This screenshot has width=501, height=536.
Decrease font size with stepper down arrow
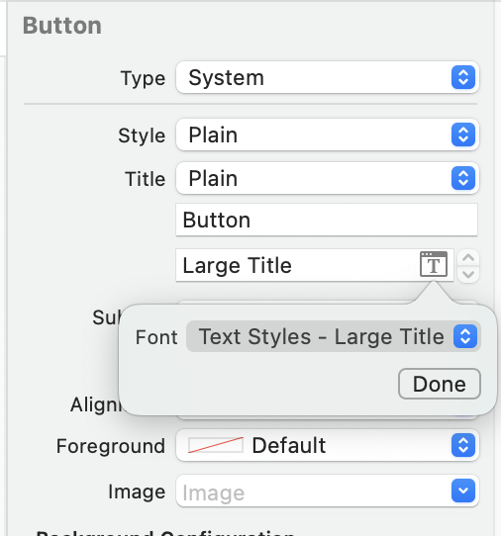coord(468,274)
